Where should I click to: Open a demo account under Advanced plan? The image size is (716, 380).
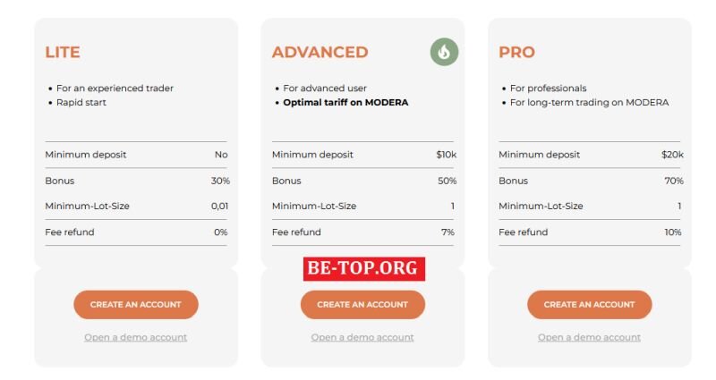(362, 337)
